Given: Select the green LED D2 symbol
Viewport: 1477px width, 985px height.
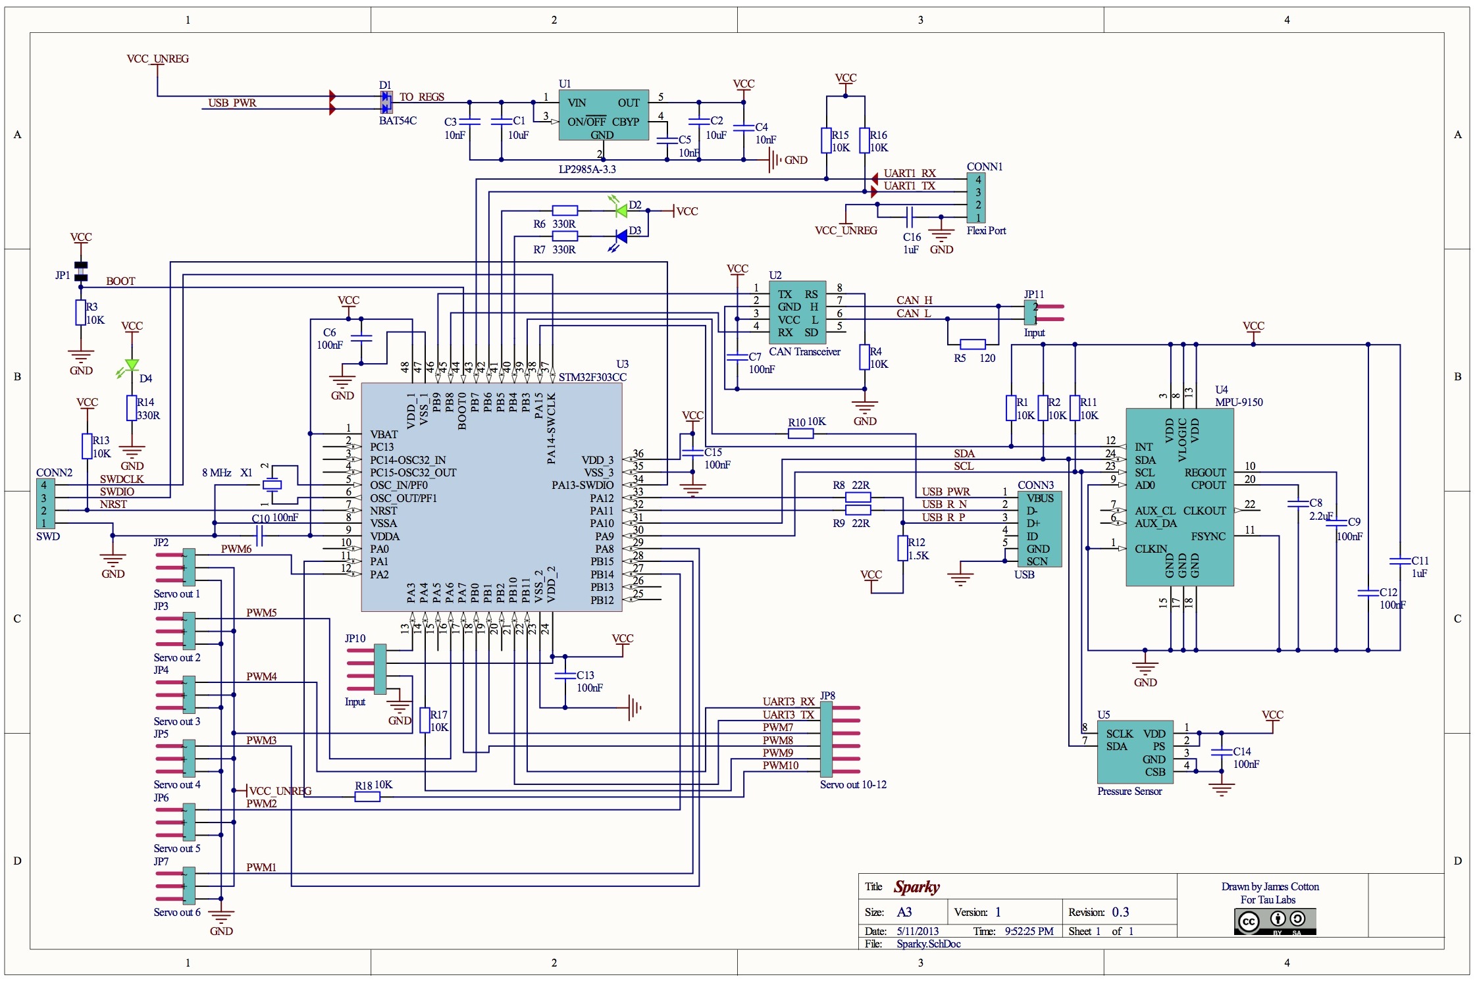Looking at the screenshot, I should pos(621,211).
